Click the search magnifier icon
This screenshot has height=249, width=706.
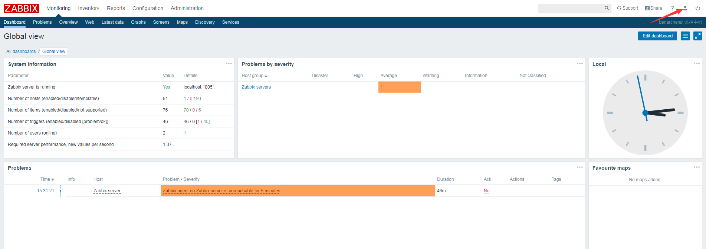pos(607,8)
